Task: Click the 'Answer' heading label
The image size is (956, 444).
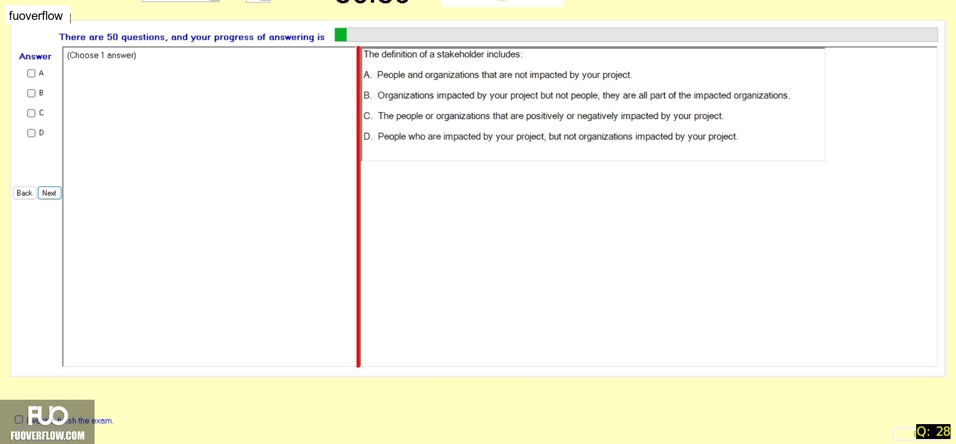Action: click(35, 56)
